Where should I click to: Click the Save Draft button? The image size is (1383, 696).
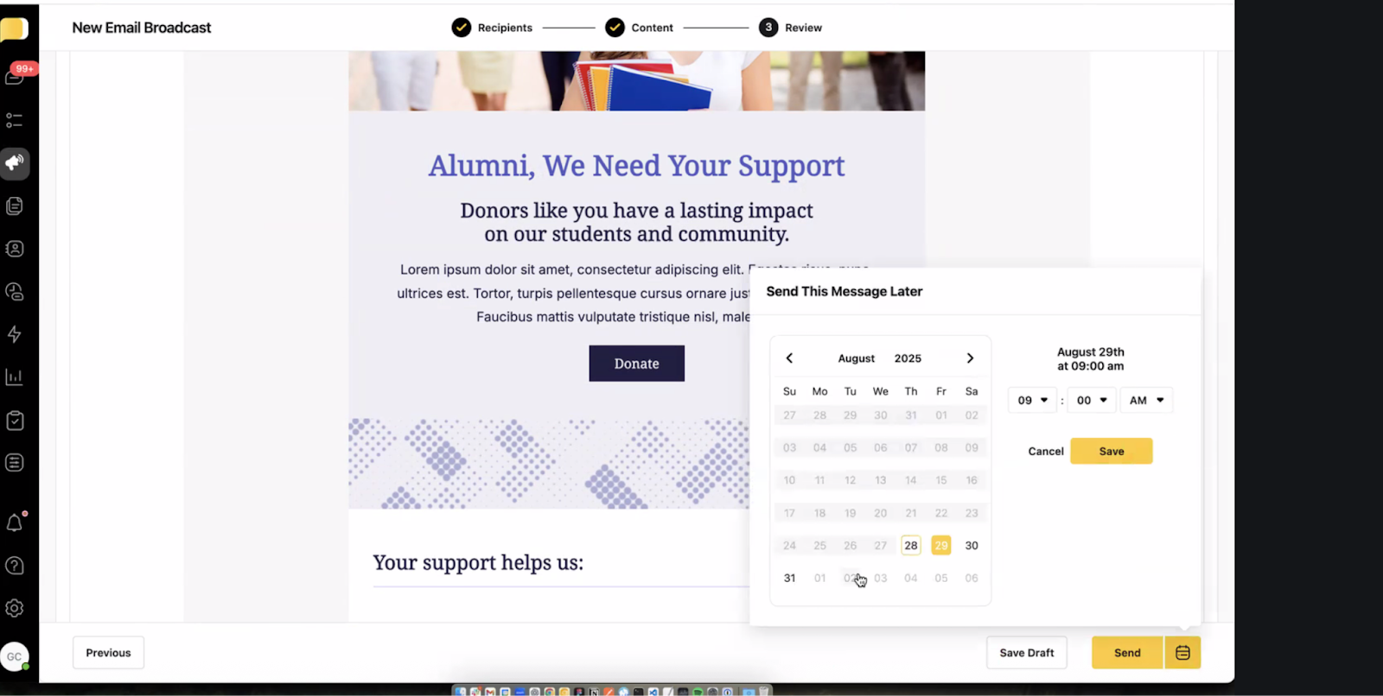tap(1026, 653)
